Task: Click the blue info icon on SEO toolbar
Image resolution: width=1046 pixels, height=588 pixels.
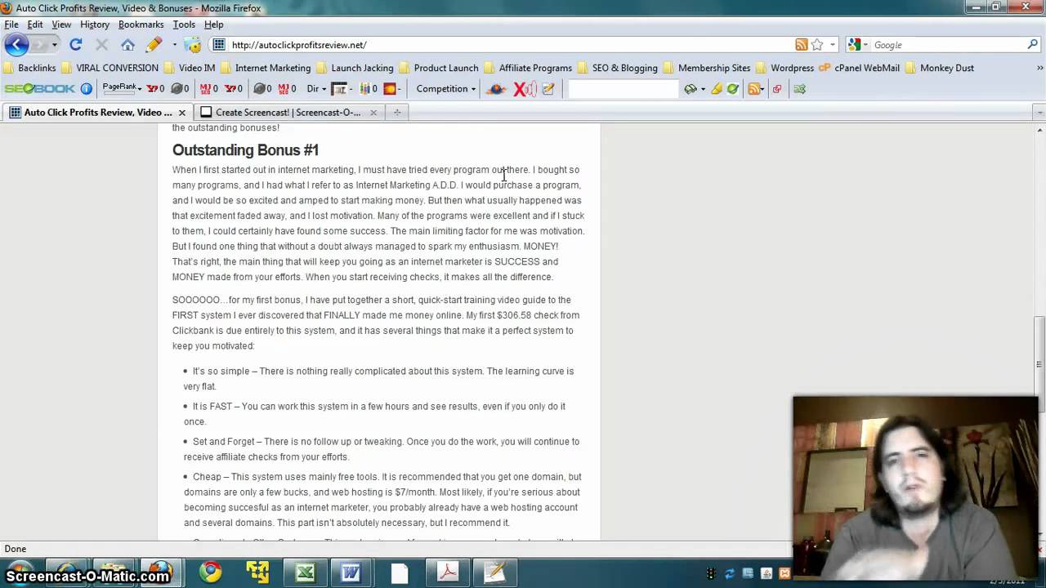Action: click(x=86, y=88)
